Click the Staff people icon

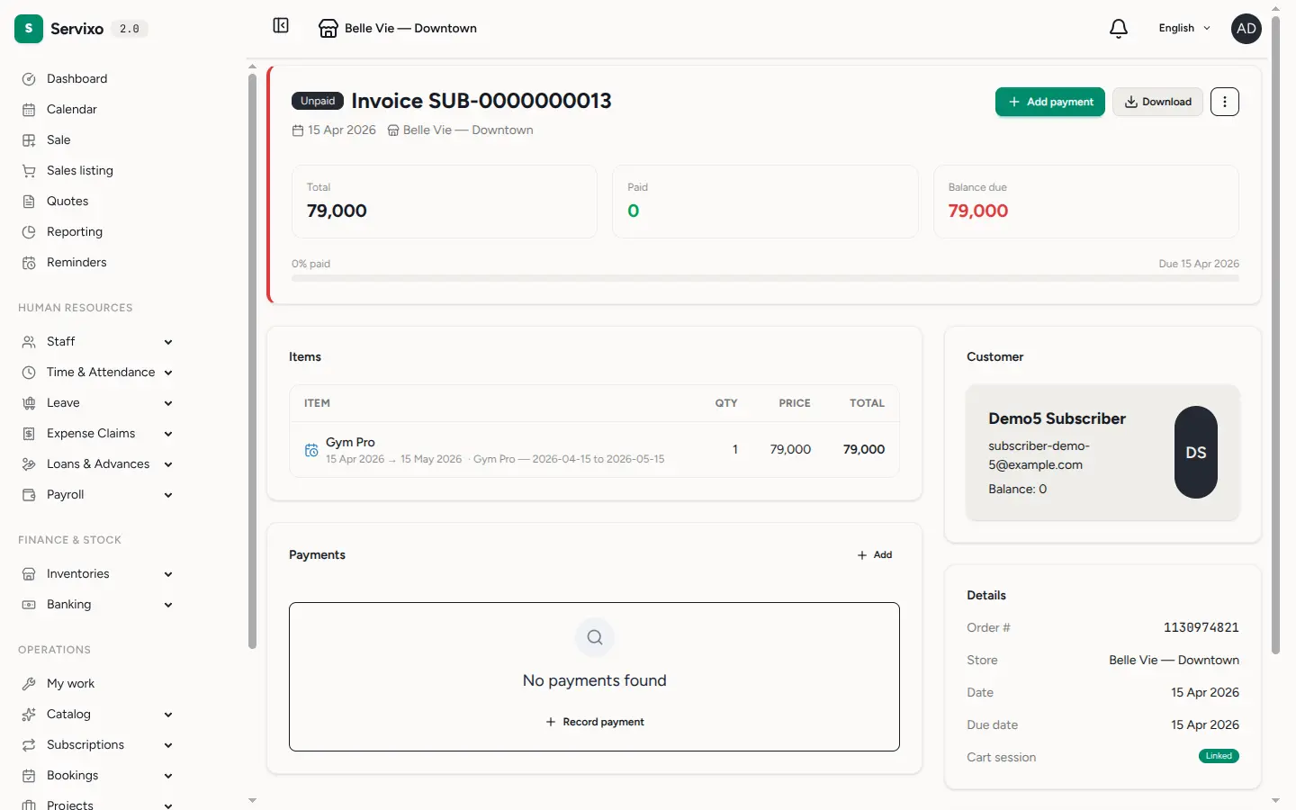coord(29,342)
